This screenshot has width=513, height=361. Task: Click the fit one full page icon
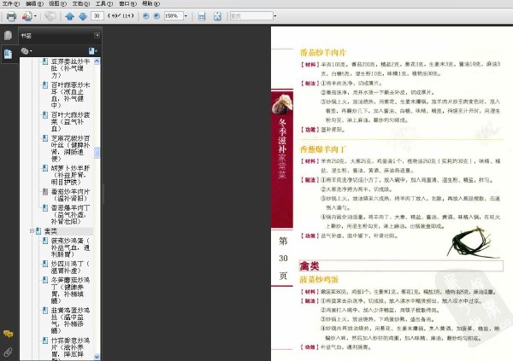click(x=217, y=16)
